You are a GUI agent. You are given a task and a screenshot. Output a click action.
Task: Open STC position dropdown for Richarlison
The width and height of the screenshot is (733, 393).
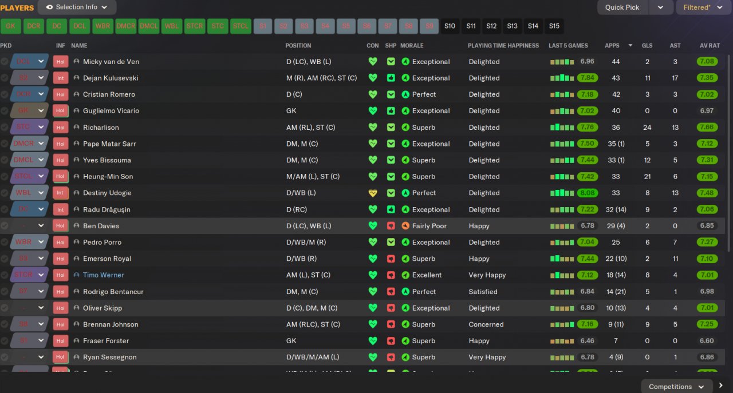click(x=41, y=127)
